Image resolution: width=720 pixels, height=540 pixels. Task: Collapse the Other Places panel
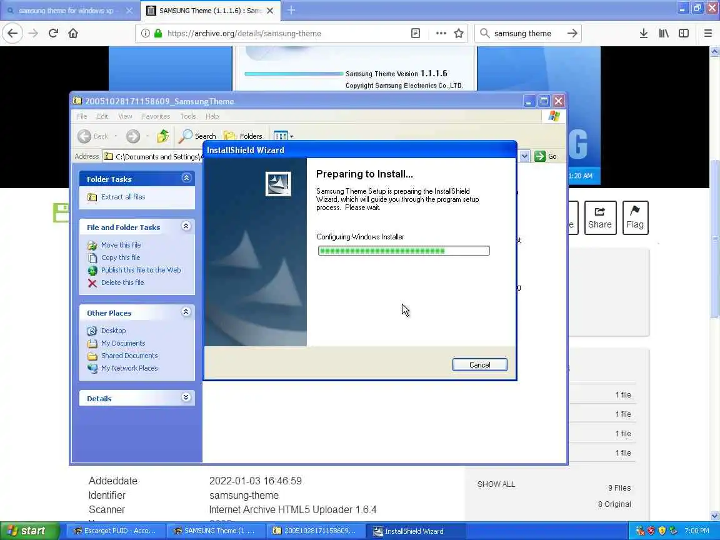186,312
